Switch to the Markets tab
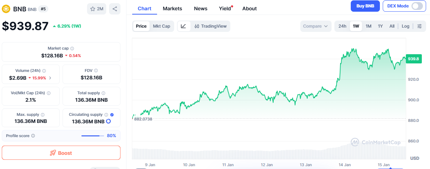Viewport: 430px width, 169px height. (x=172, y=9)
